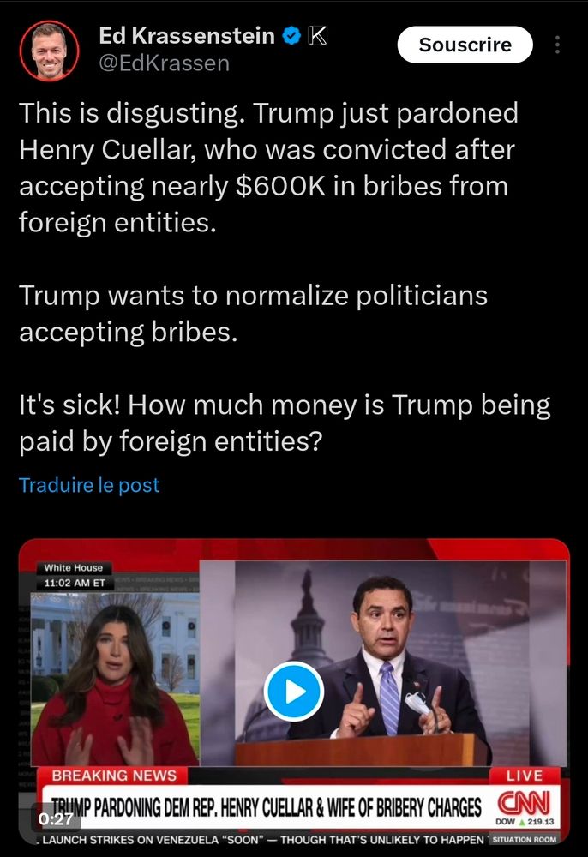Click the DOW ticker indicator
588x857 pixels.
(x=524, y=822)
